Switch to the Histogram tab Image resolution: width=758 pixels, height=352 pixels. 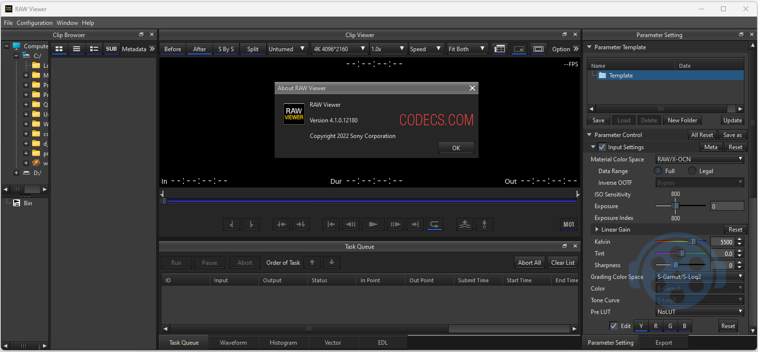pos(283,343)
